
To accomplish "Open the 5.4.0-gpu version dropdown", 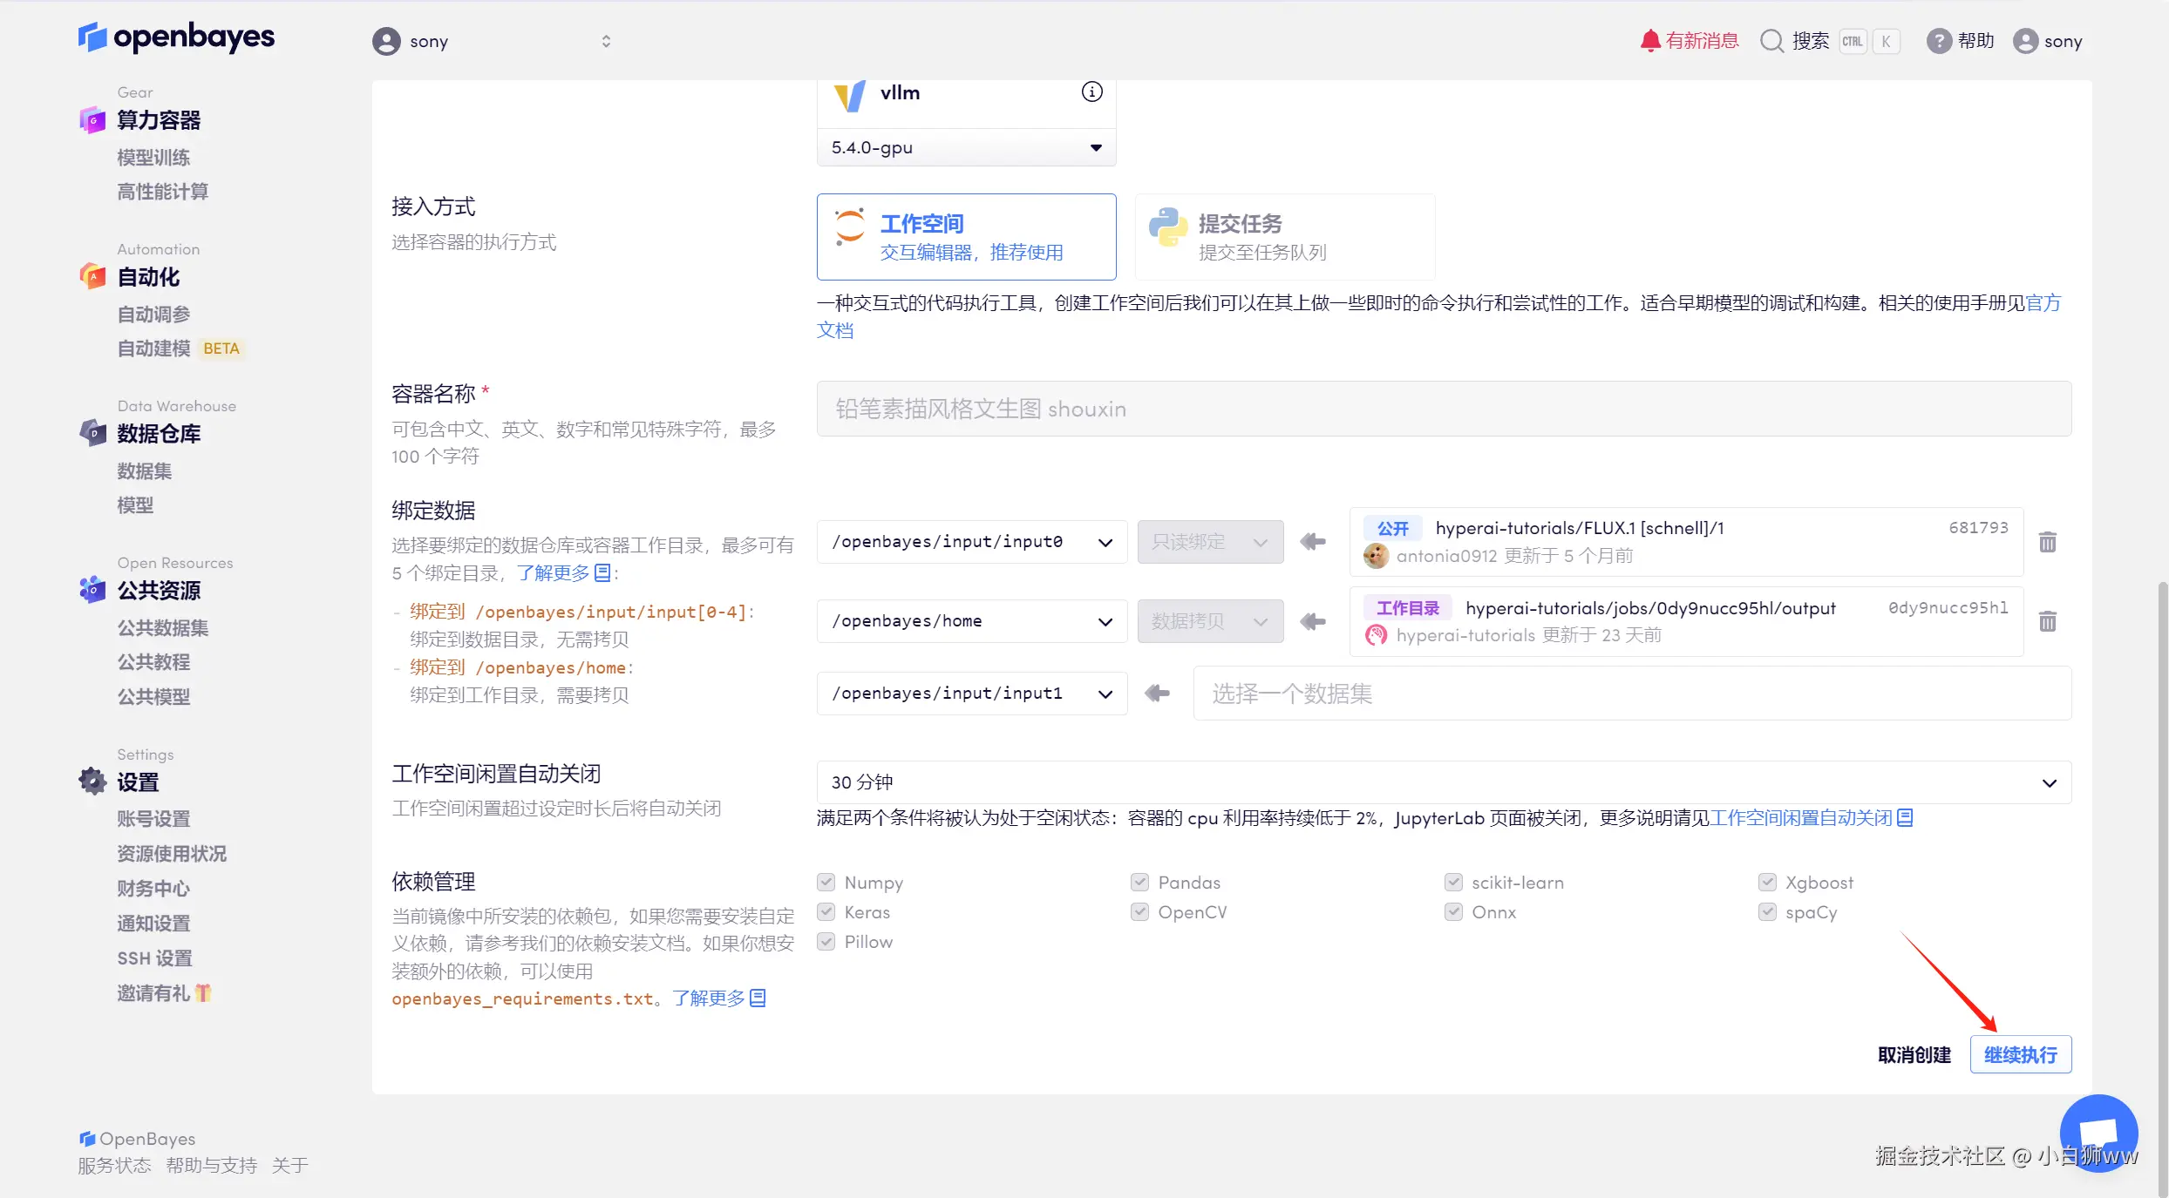I will coord(966,148).
